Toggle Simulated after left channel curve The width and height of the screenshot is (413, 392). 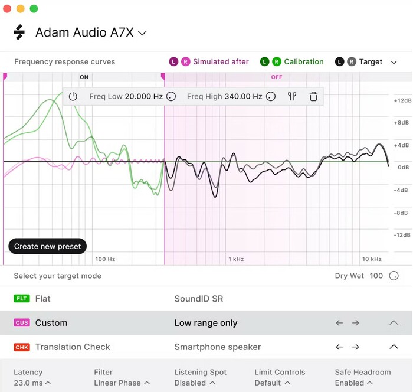pyautogui.click(x=173, y=61)
